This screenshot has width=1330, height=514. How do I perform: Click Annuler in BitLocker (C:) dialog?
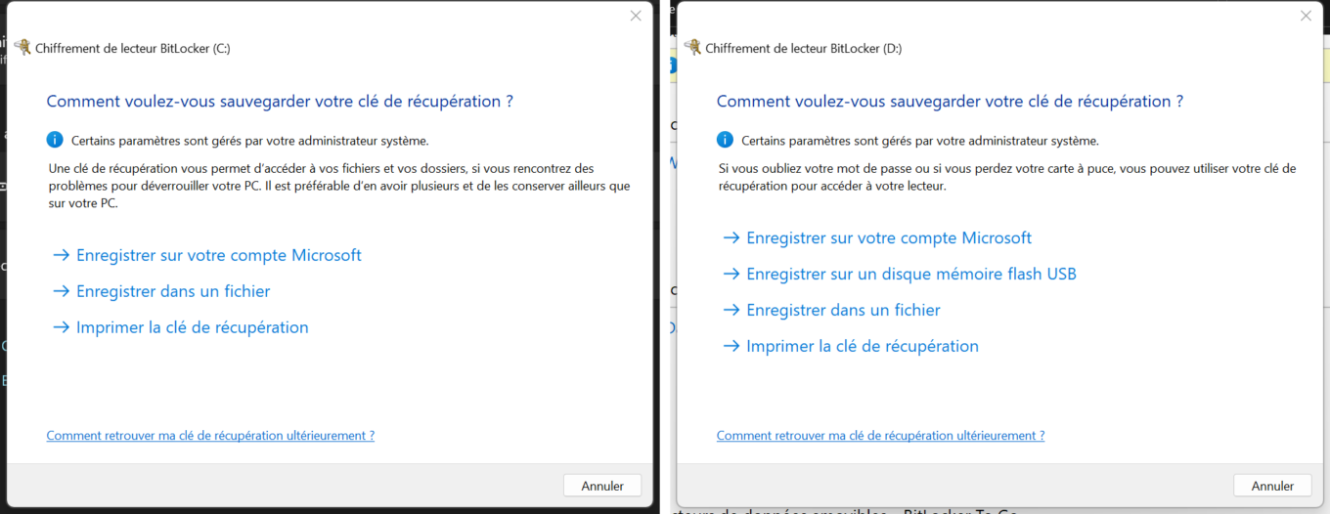(602, 486)
